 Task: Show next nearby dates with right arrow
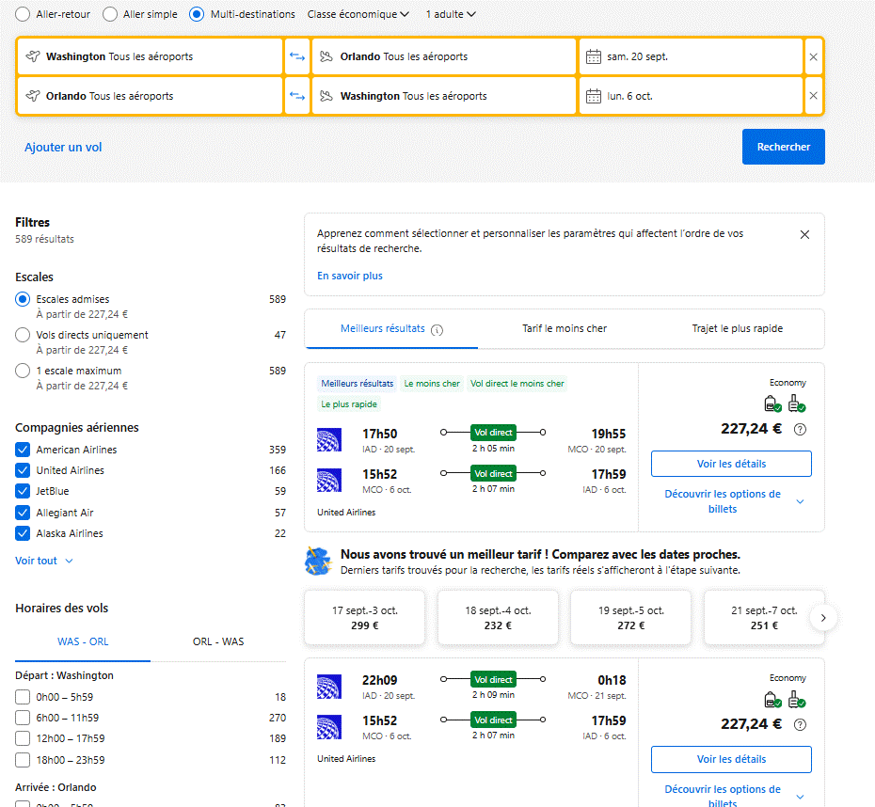pyautogui.click(x=823, y=618)
